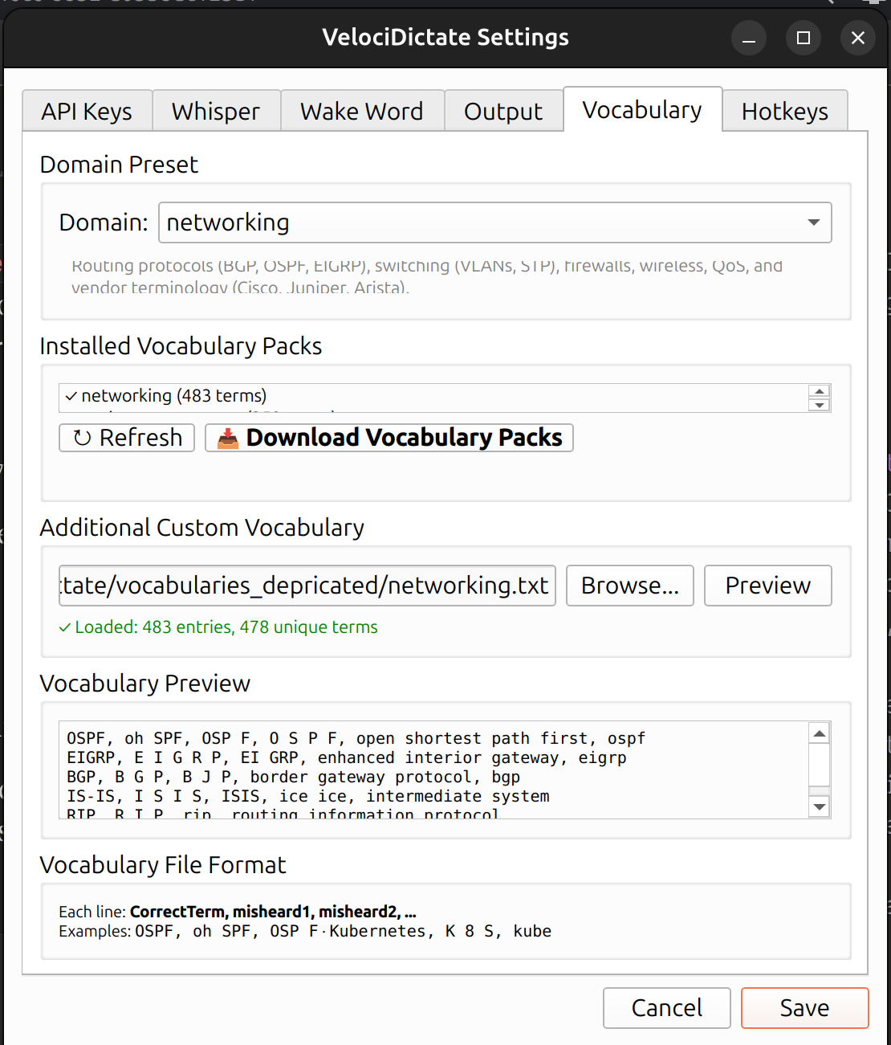Click the Domain combo box arrow

pyautogui.click(x=813, y=222)
